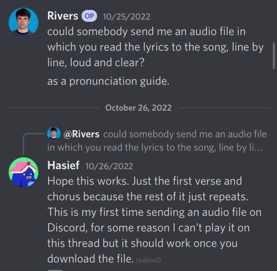The height and width of the screenshot is (271, 277).
Task: Click the 10/25/2022 timestamp beside Rivers
Action: (126, 17)
